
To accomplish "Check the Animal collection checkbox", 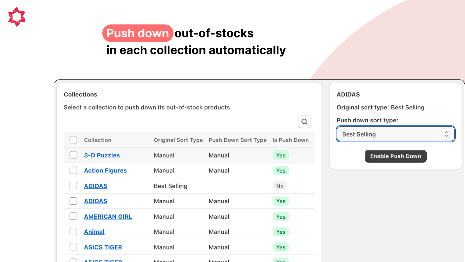I will click(73, 232).
